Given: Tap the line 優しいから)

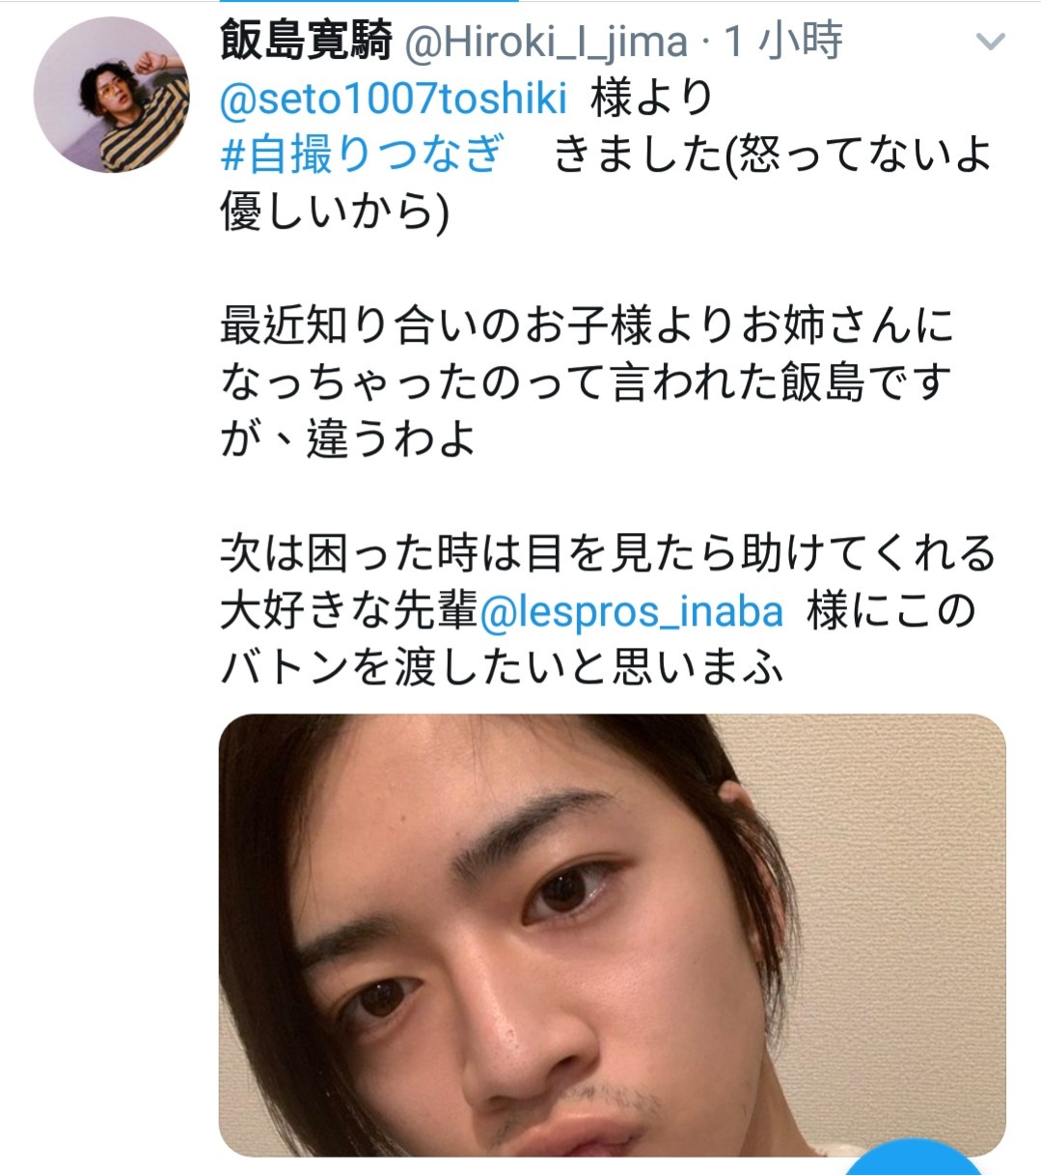Looking at the screenshot, I should (x=335, y=211).
